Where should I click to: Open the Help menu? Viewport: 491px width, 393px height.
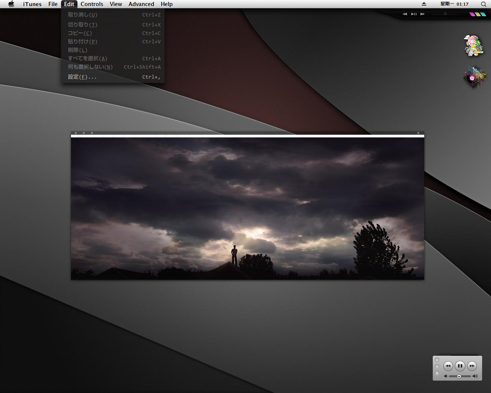coord(166,4)
